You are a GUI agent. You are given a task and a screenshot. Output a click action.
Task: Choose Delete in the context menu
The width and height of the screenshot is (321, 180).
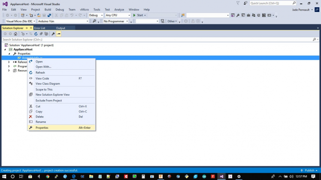pyautogui.click(x=61, y=117)
